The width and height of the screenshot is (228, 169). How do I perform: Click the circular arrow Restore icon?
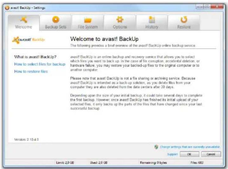[184, 19]
